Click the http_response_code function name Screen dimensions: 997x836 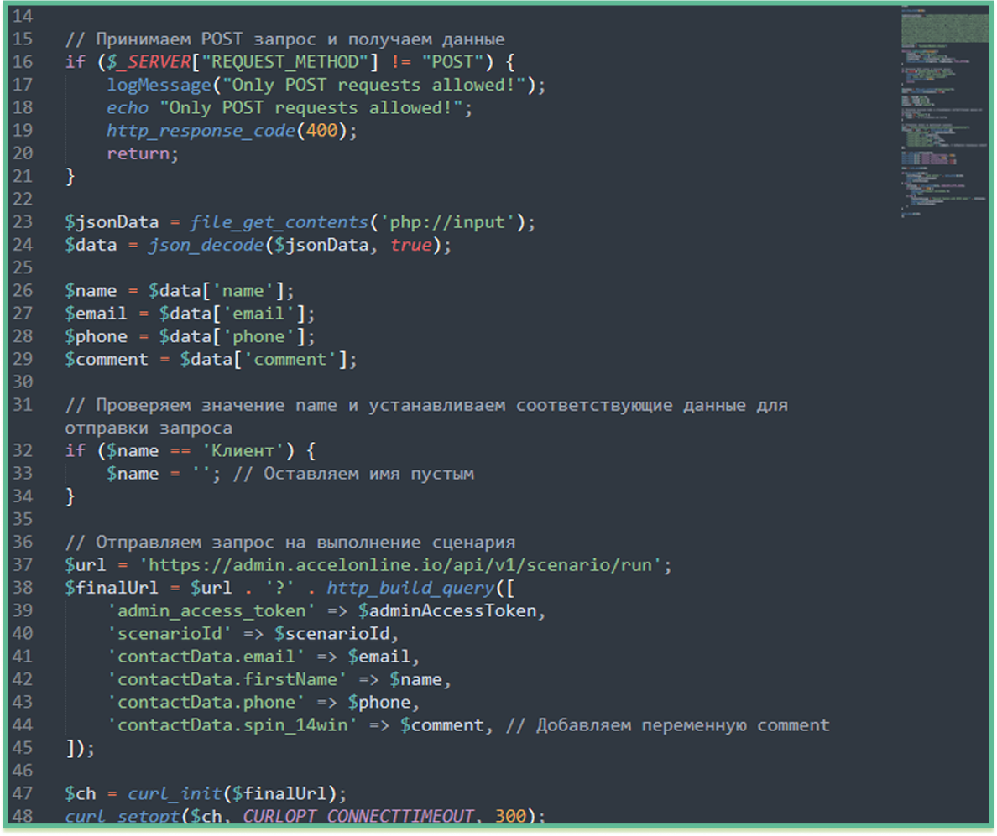(201, 131)
